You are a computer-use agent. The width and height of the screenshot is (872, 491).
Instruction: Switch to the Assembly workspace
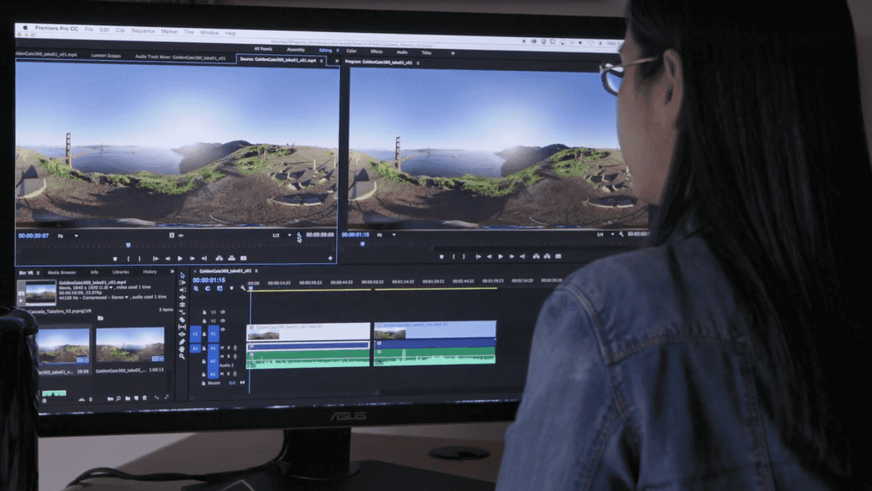tap(296, 50)
